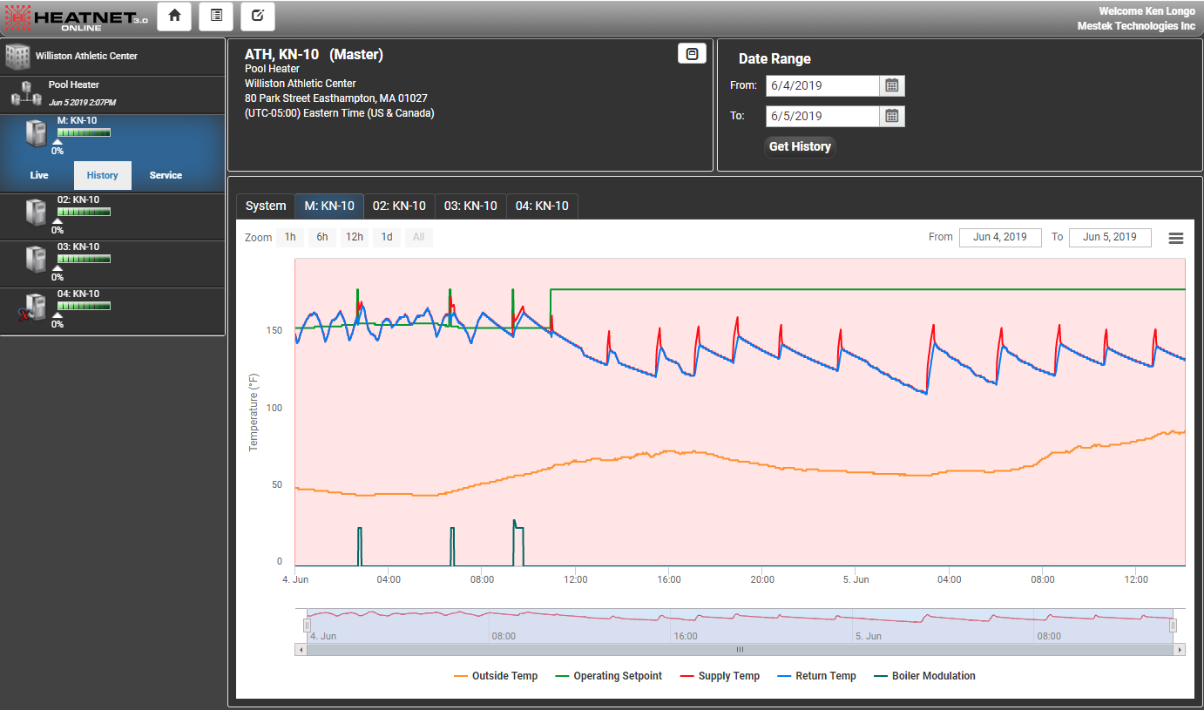
Task: Click the boiler info panel icon button
Action: pos(692,53)
